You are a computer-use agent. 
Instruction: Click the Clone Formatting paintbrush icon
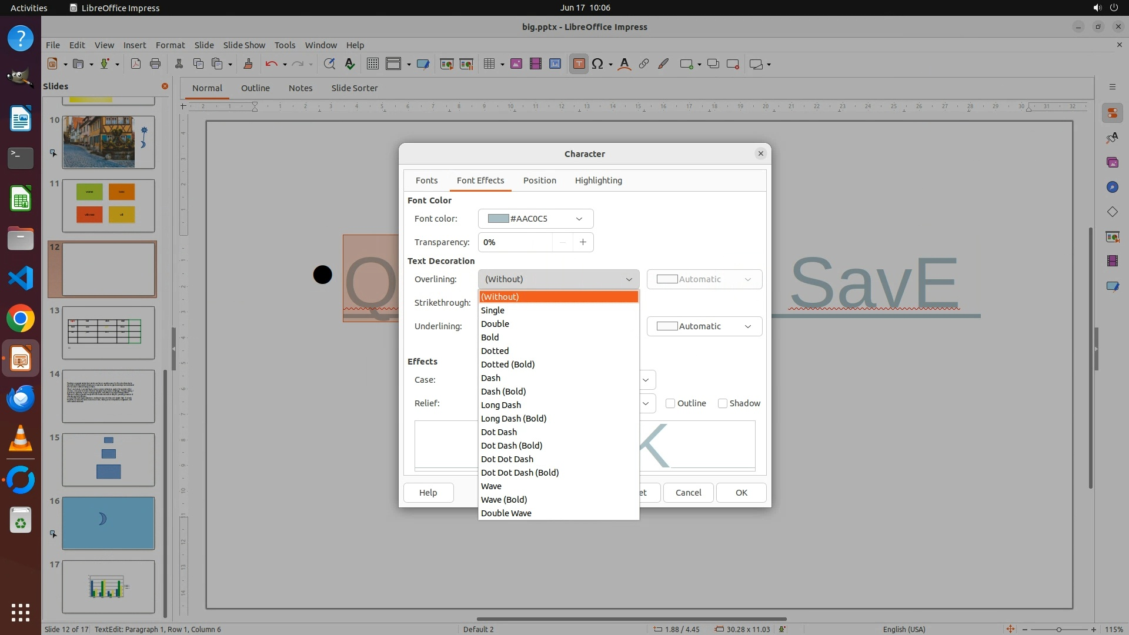coord(248,64)
